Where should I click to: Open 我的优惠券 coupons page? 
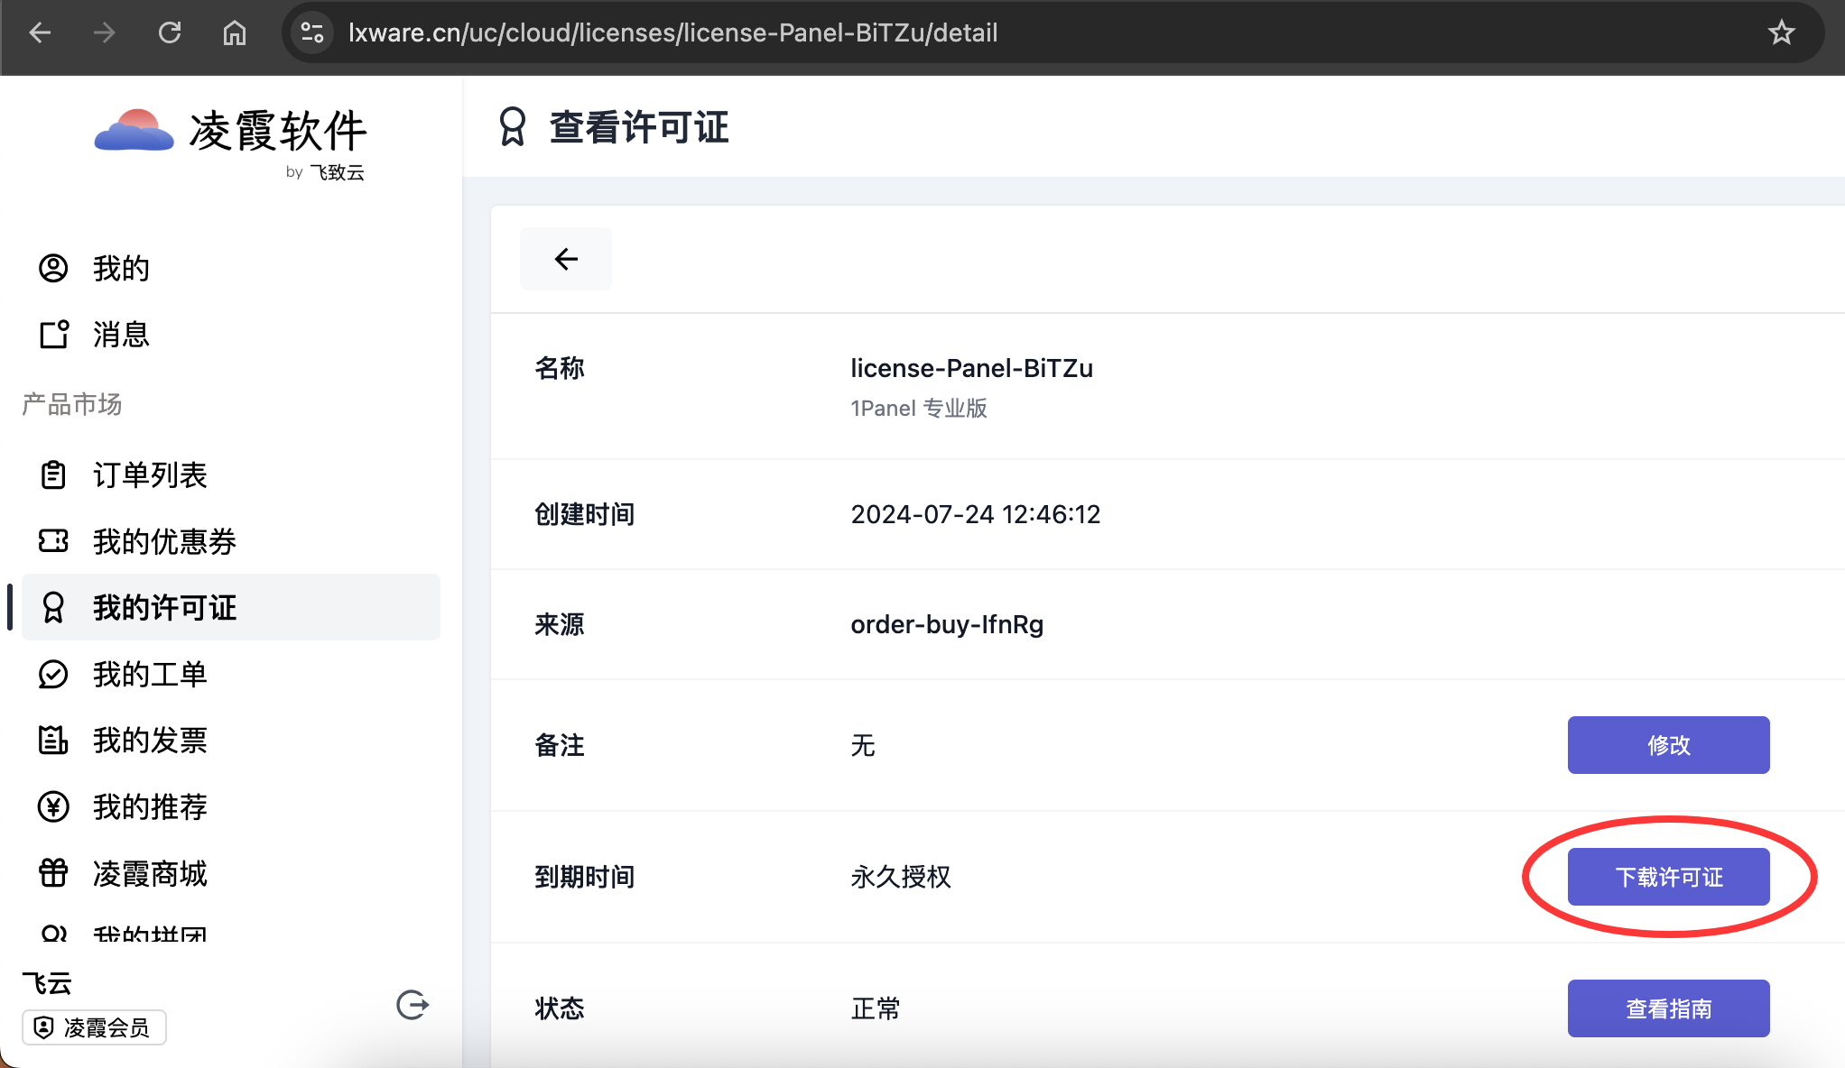click(163, 541)
